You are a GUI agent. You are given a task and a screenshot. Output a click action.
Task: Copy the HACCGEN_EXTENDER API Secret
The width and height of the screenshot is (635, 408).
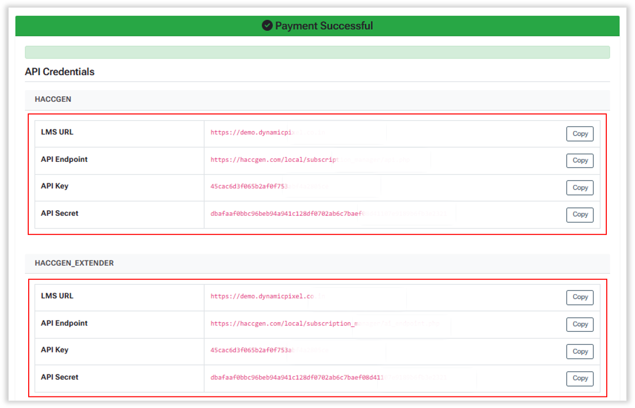[580, 378]
